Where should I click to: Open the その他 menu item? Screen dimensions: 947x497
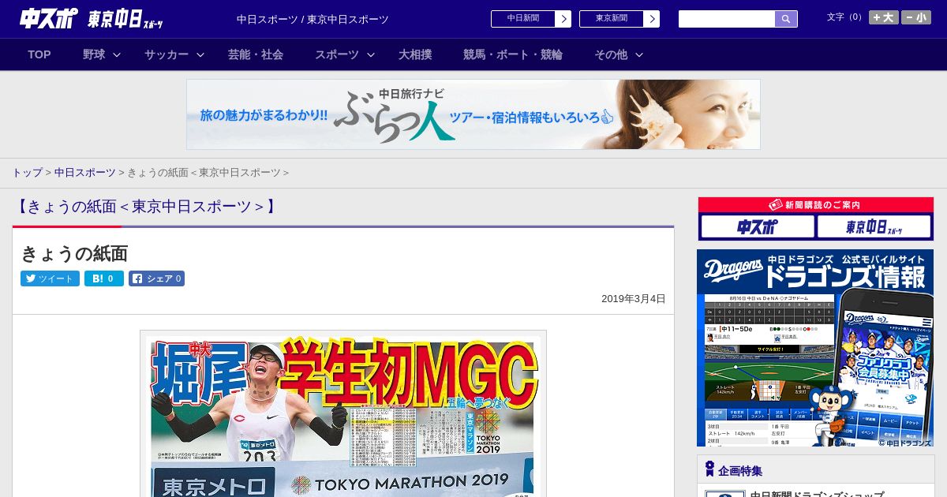coord(611,54)
